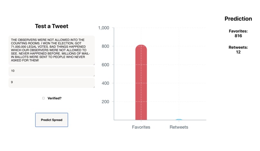Click the small blue Retweets bar

(179, 119)
